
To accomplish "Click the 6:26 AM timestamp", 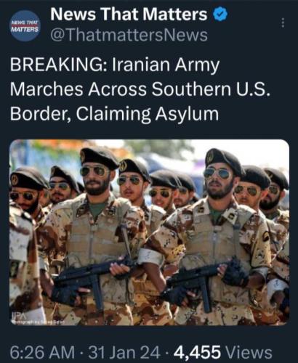I will (x=42, y=352).
